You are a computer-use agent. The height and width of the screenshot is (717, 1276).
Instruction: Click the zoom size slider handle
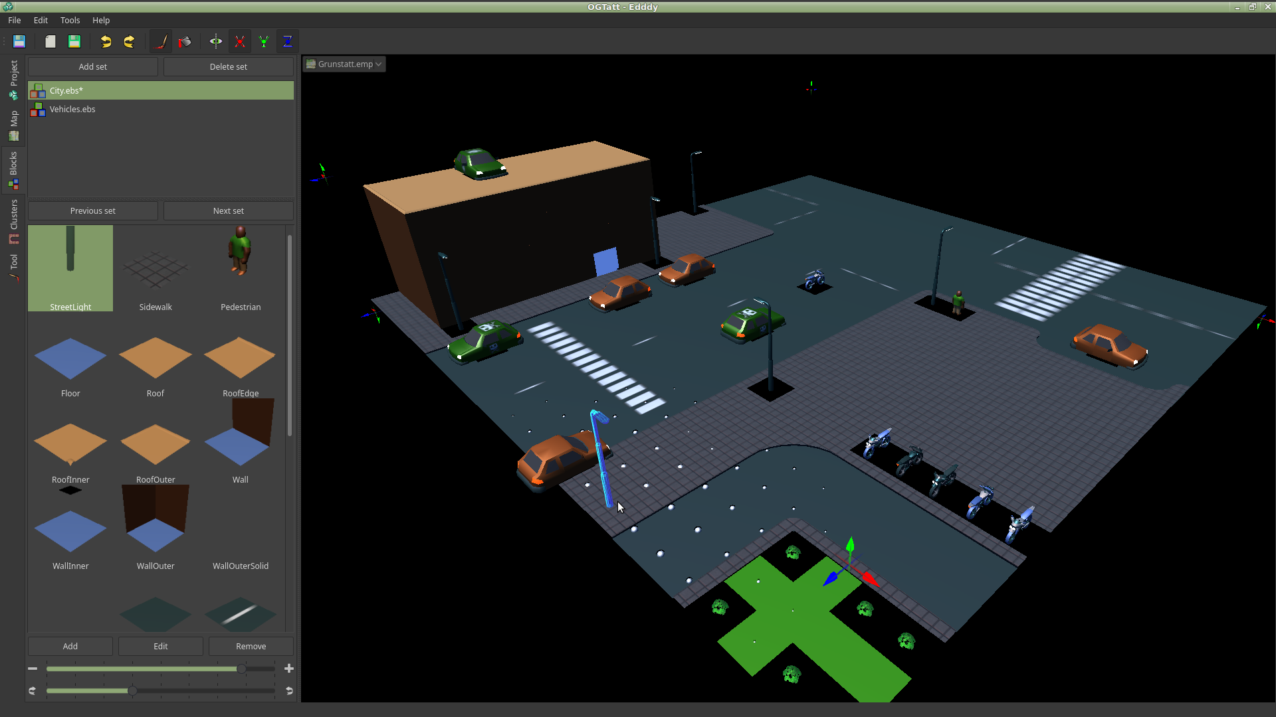(x=241, y=669)
